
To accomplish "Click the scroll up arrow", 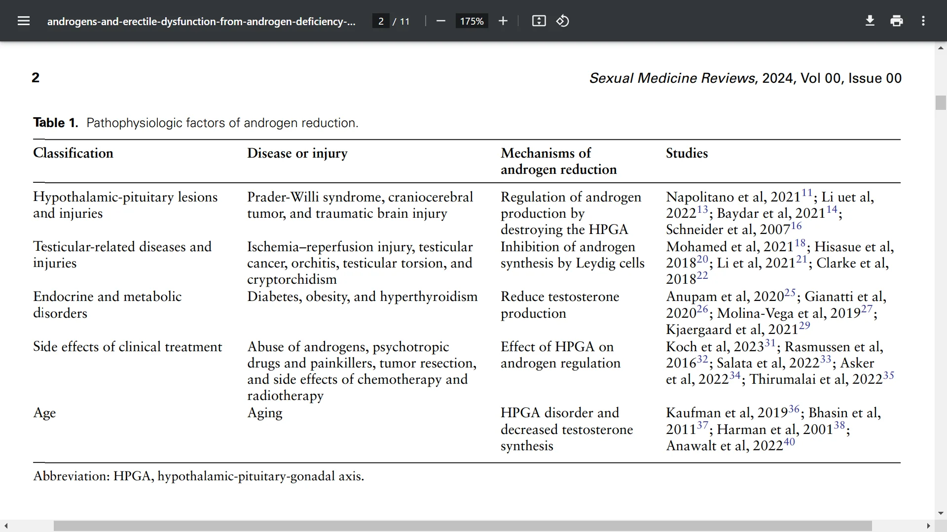I will point(941,48).
